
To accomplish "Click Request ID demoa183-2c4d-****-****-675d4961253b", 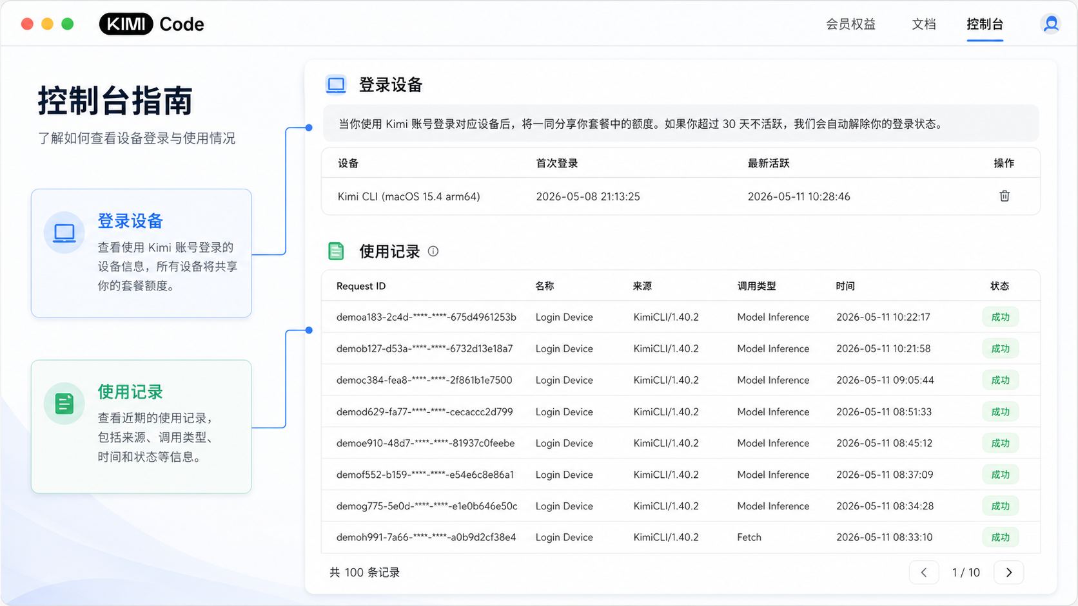I will tap(426, 317).
